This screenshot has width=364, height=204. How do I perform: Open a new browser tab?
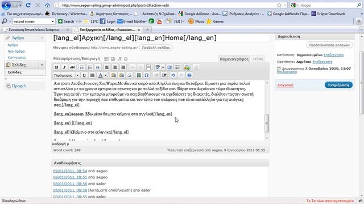coord(147,29)
